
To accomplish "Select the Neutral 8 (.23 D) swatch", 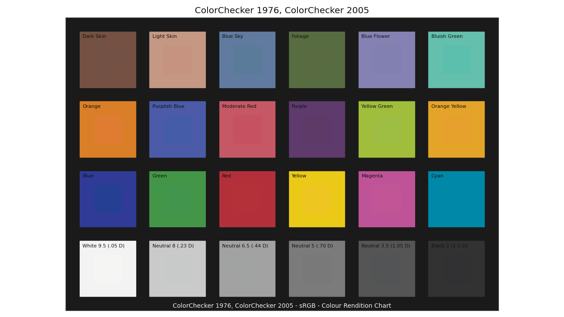I will coord(178,269).
